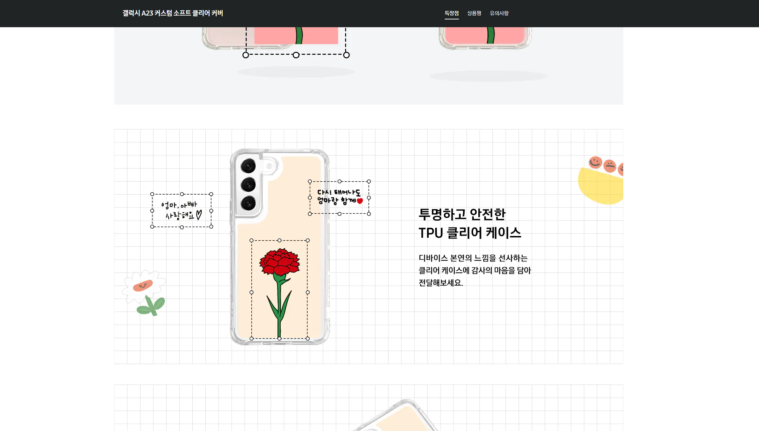Click the phone camera lens module
Screen dimensions: 759x431
249,185
